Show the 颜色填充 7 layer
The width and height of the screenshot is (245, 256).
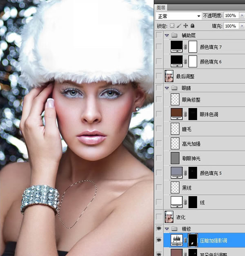159,47
